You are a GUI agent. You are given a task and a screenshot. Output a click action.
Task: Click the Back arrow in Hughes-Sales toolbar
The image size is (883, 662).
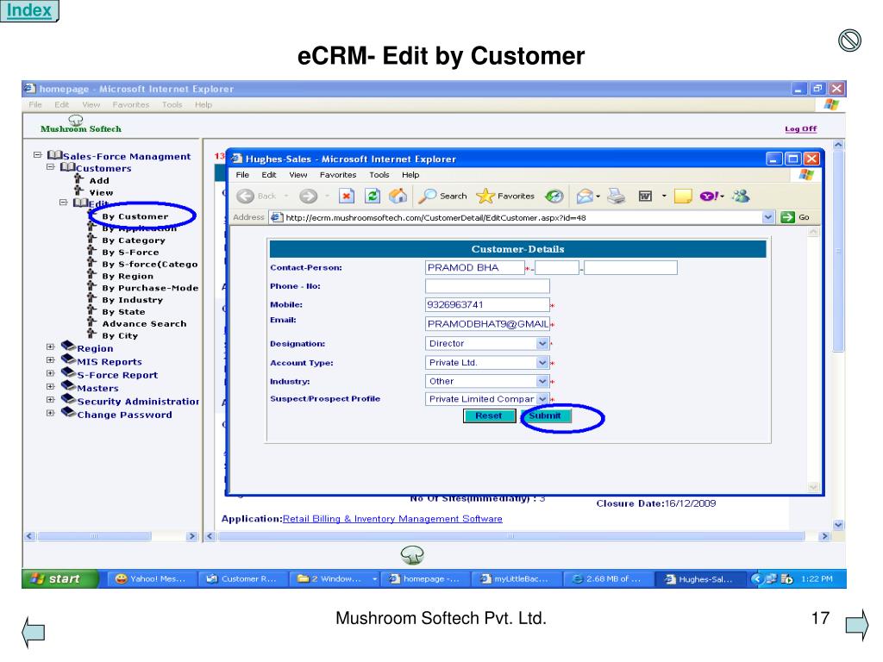coord(246,196)
